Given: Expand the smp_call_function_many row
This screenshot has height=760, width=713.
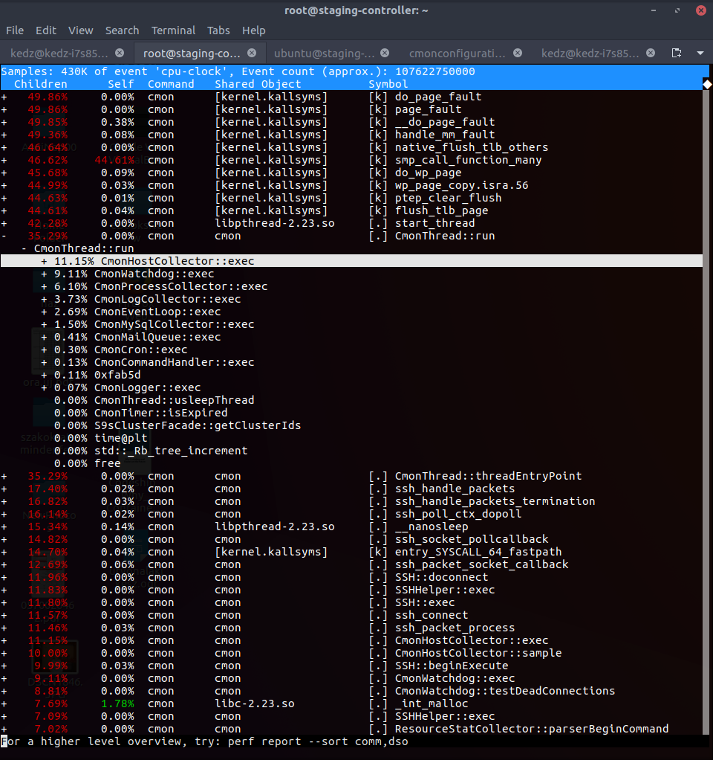Looking at the screenshot, I should (4, 160).
